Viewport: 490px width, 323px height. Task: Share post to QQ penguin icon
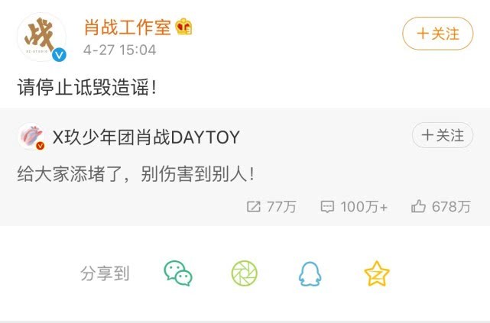(x=310, y=273)
